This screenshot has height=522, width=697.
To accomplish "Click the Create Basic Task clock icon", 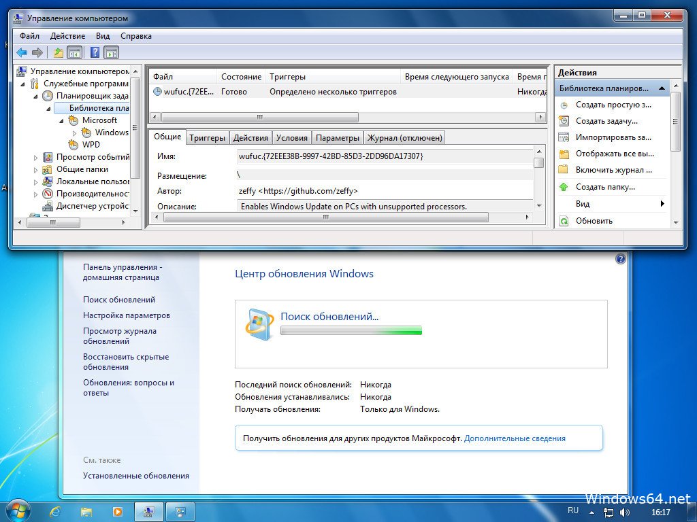I will [564, 105].
